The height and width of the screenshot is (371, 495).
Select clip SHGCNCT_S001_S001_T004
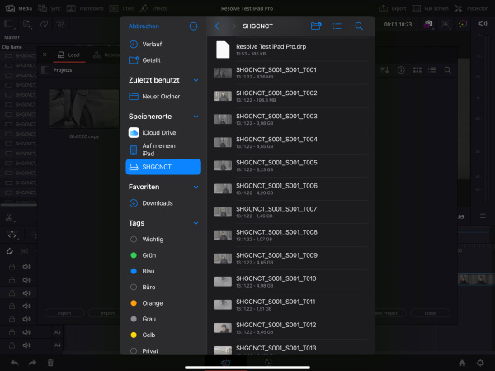(290, 142)
